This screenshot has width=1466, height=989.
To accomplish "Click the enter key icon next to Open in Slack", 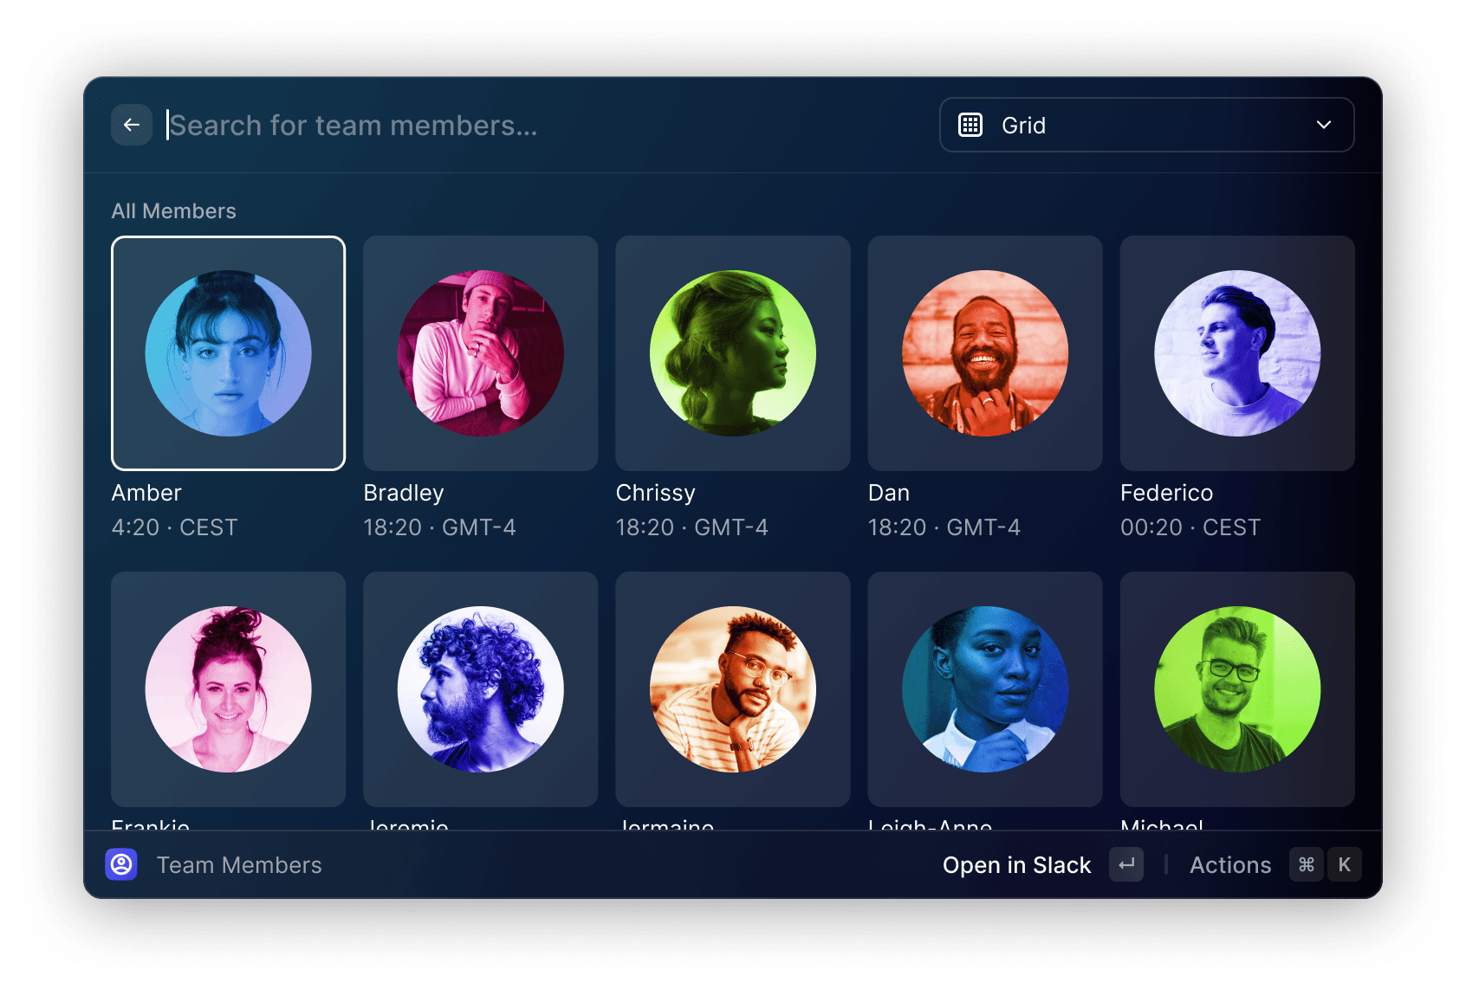I will (1125, 864).
